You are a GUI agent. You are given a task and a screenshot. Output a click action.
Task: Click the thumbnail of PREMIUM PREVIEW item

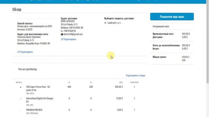click(x=21, y=110)
